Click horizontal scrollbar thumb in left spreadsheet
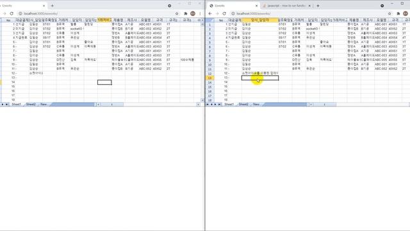The width and height of the screenshot is (410, 231). [112, 104]
